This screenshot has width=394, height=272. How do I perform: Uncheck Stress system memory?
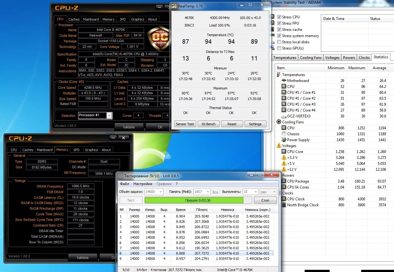click(279, 36)
